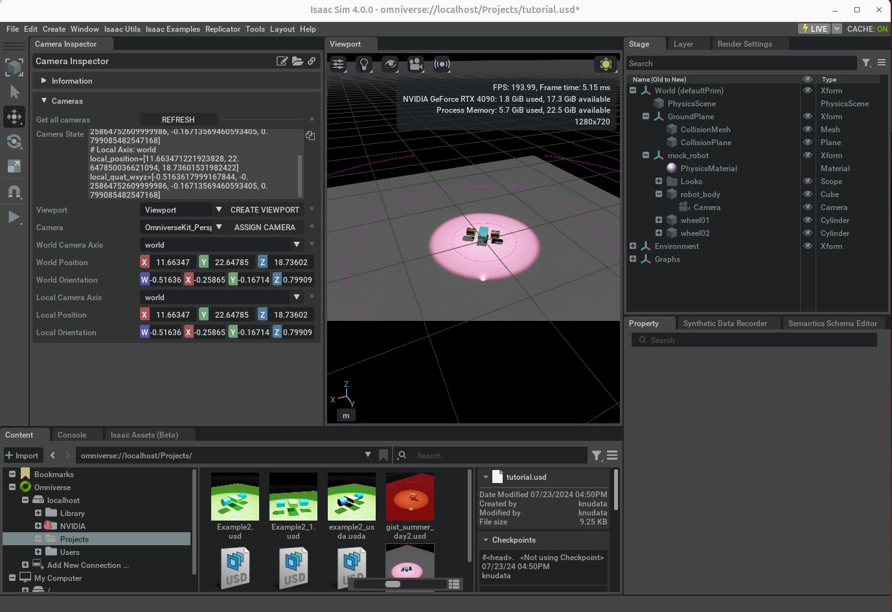Viewport: 892px width, 612px height.
Task: Open Content browser options hamburger menu
Action: pyautogui.click(x=612, y=456)
